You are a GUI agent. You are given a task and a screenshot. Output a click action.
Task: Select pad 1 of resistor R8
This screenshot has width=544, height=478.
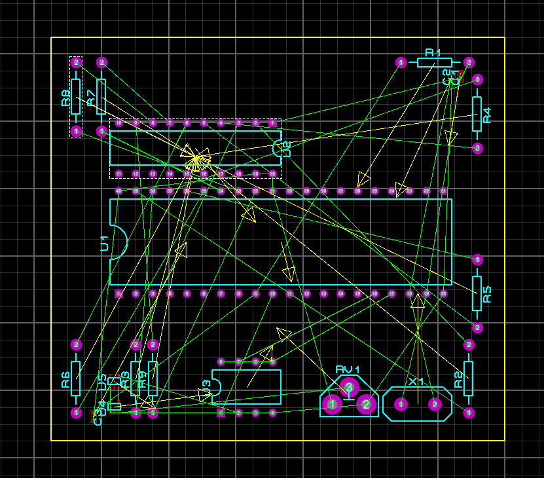coord(76,131)
